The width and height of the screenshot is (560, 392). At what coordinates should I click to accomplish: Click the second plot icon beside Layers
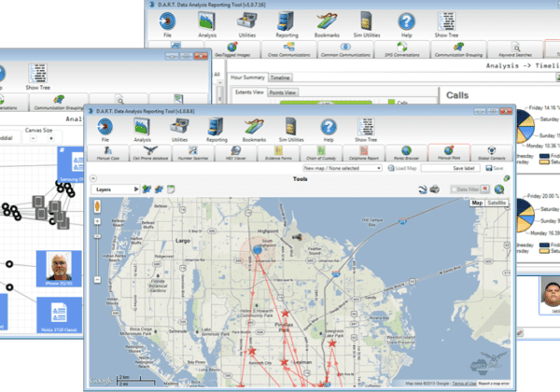[x=159, y=189]
